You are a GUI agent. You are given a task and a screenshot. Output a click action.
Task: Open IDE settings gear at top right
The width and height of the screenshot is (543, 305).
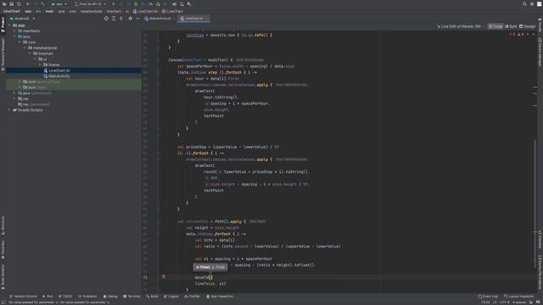tap(532, 3)
